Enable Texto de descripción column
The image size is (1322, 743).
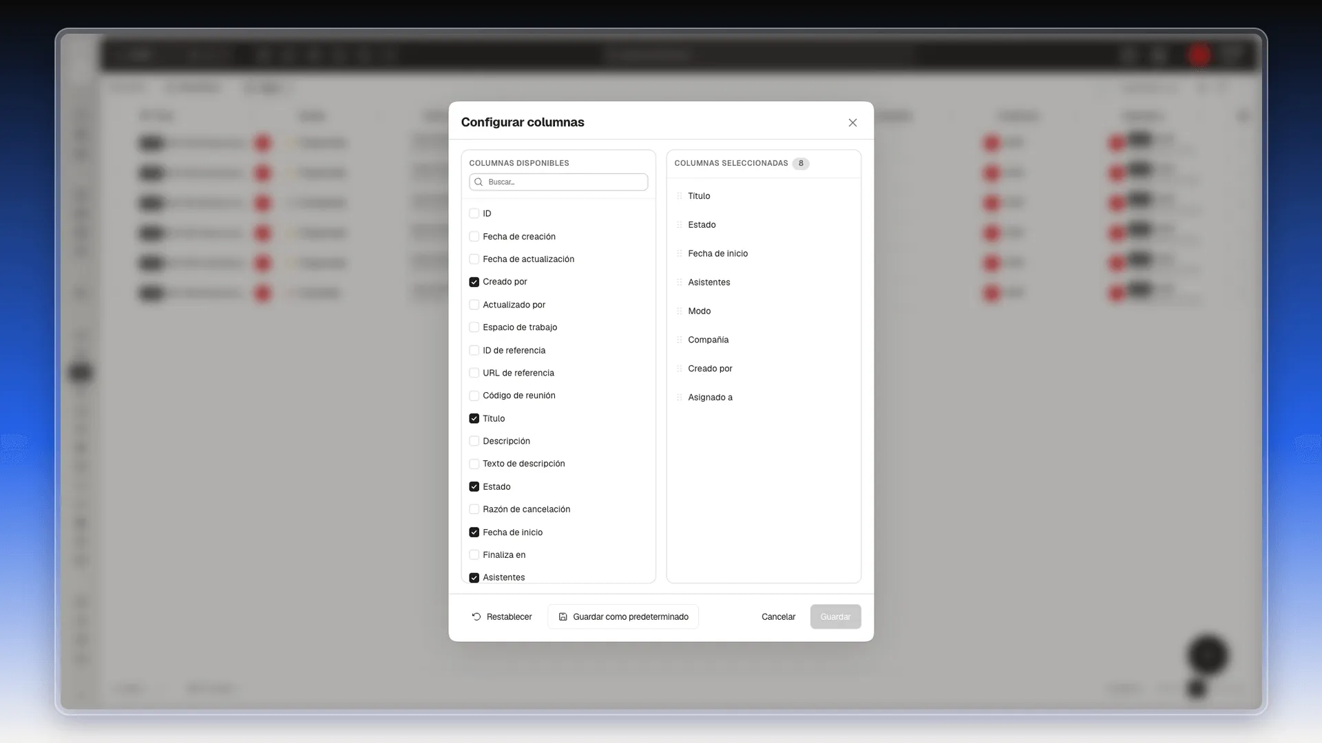pyautogui.click(x=474, y=464)
